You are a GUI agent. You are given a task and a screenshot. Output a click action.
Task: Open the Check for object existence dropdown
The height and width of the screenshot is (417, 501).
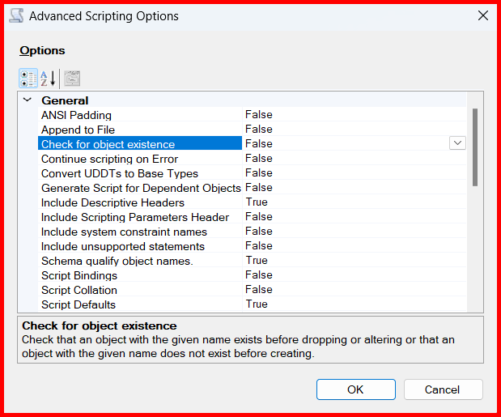pos(457,143)
